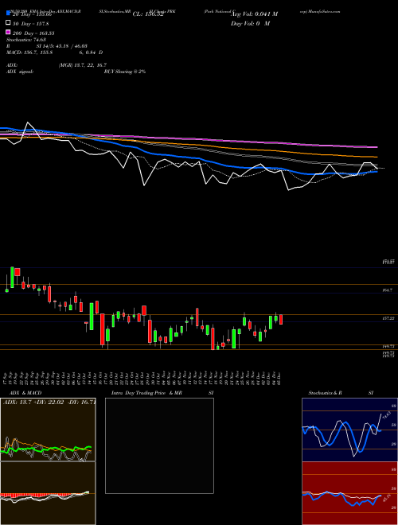This screenshot has width=398, height=525.
Task: Click the 'Stochastics & R' panel title
Action: click(325, 393)
